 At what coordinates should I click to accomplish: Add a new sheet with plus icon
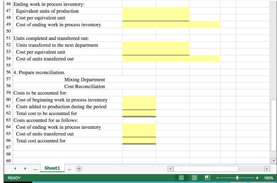point(79,169)
